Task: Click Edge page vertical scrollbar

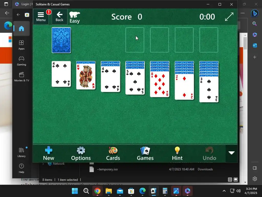Action: (x=245, y=43)
